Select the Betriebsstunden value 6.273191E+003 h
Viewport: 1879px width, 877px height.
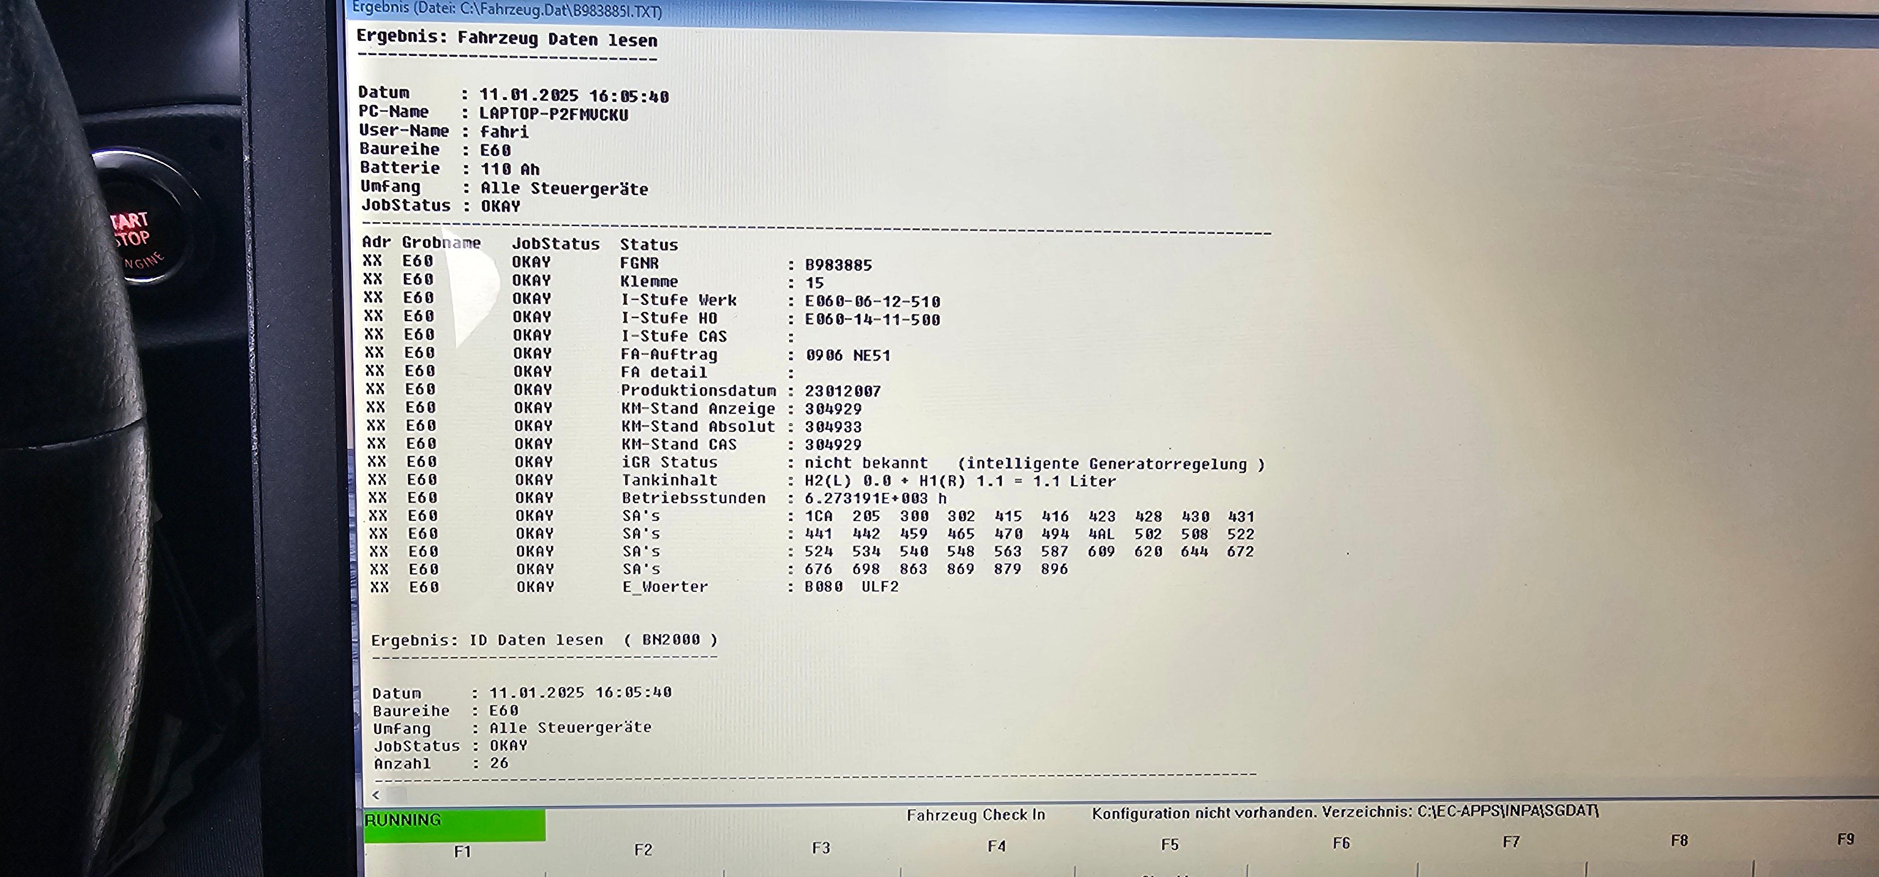click(875, 499)
